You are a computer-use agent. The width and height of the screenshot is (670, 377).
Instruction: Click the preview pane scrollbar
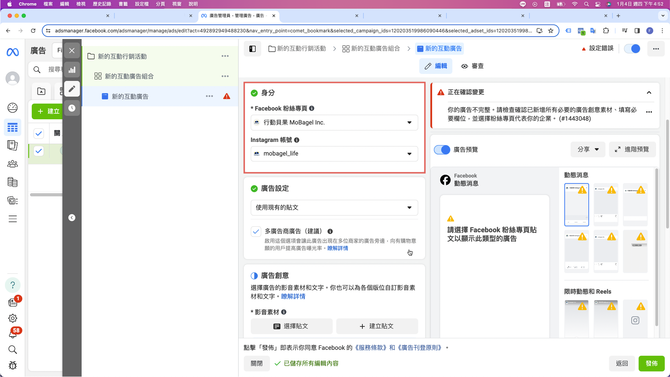coord(657,247)
